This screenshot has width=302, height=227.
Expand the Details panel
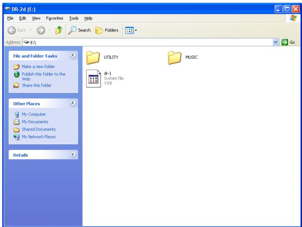[71, 155]
